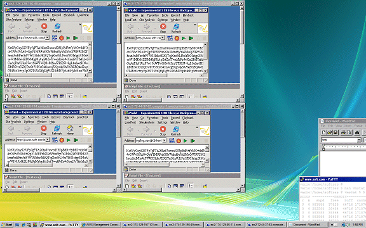Open Address dropdown in ec2-174-129-86-114 eValid

click(x=48, y=139)
